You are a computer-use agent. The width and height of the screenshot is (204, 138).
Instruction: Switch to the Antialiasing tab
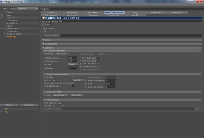pyautogui.click(x=72, y=12)
